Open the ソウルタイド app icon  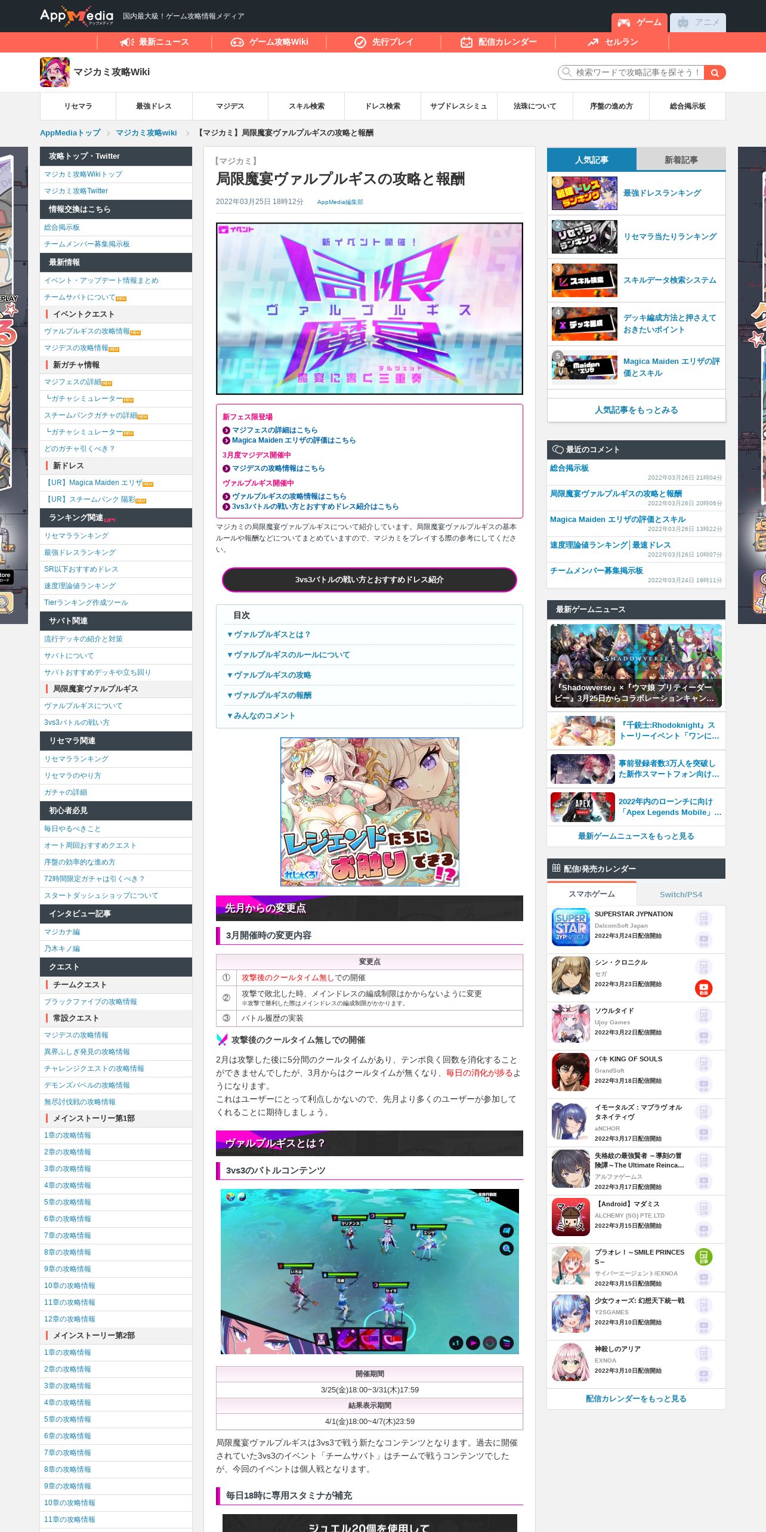[x=571, y=1024]
